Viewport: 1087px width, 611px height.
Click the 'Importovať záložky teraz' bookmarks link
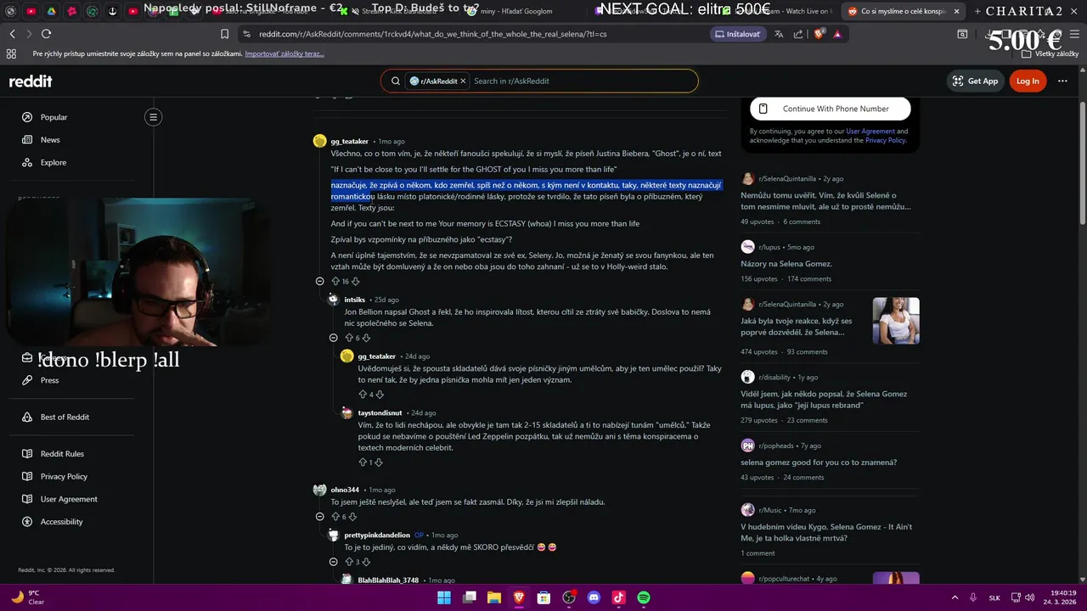point(284,53)
